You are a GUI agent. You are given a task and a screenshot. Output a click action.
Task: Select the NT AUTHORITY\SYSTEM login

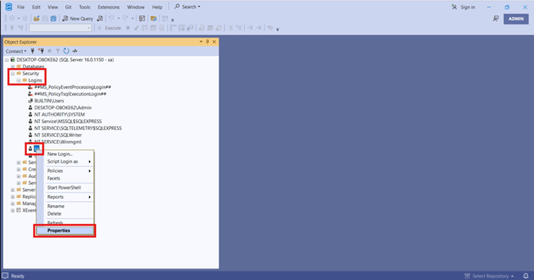[x=60, y=115]
